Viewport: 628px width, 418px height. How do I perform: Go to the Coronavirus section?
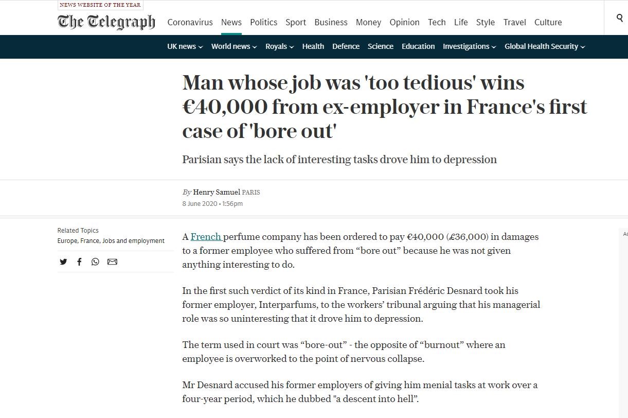point(190,22)
